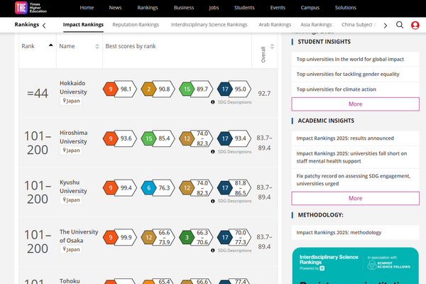Screen dimensions: 426x284
Task: Open the Home menu
Action: (x=87, y=8)
